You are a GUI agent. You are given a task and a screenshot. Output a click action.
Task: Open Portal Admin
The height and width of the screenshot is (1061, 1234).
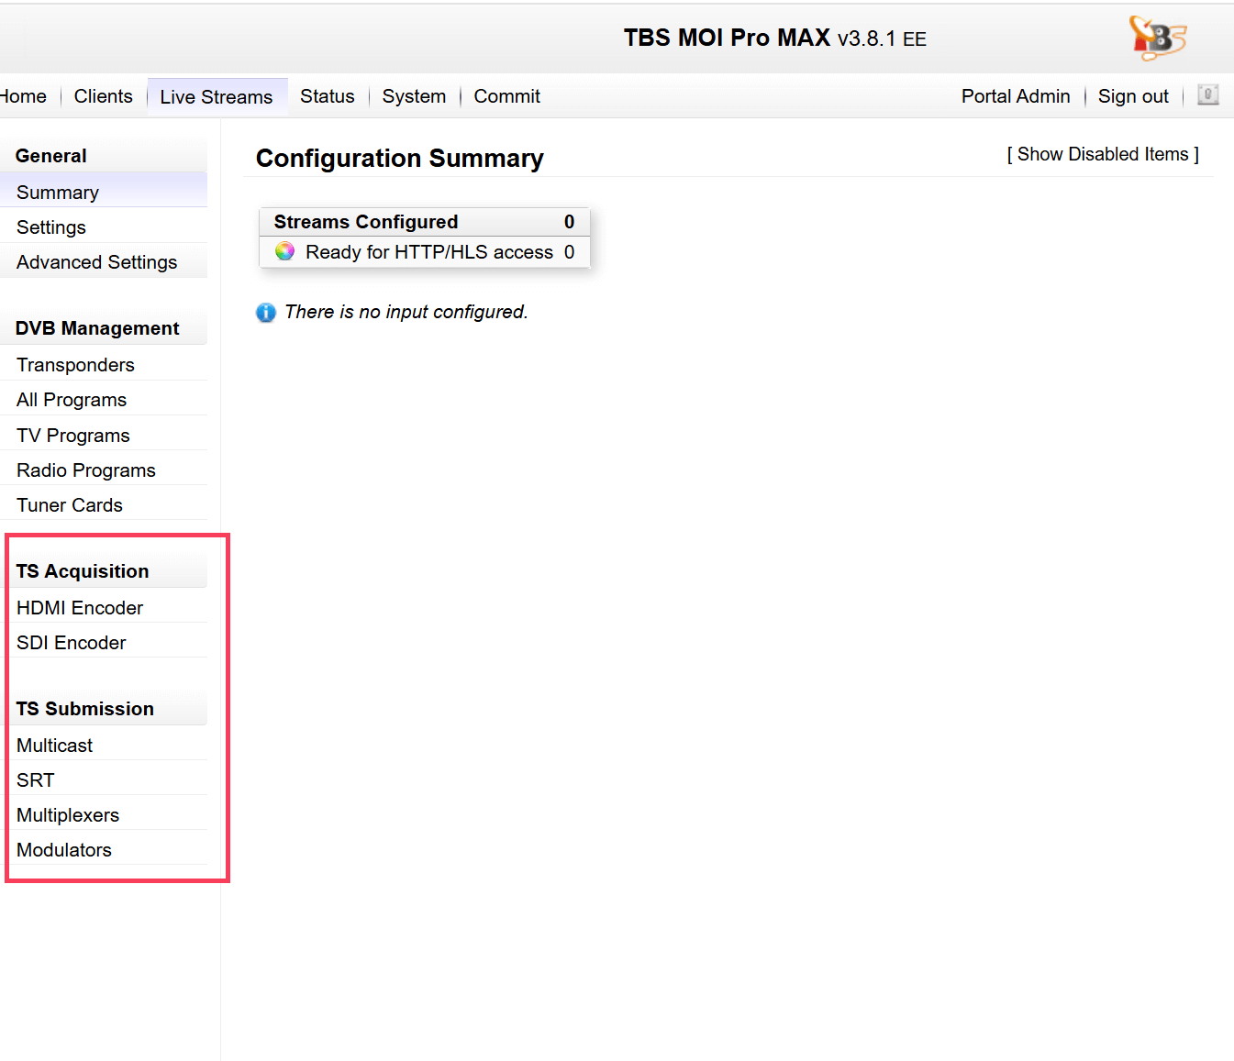click(1015, 96)
